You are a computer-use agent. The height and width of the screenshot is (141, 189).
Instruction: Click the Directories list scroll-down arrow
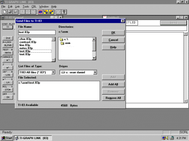tap(94, 58)
